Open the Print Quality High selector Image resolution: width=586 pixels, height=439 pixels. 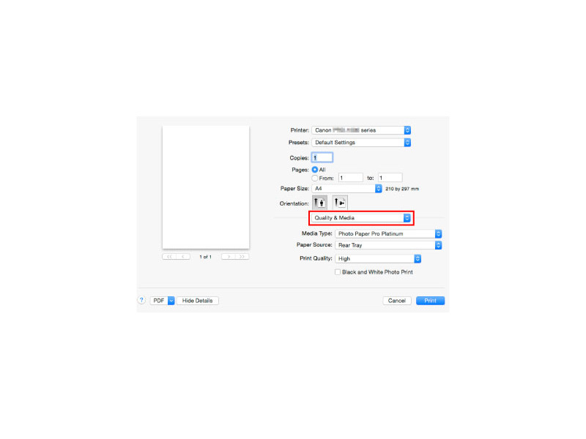[378, 259]
